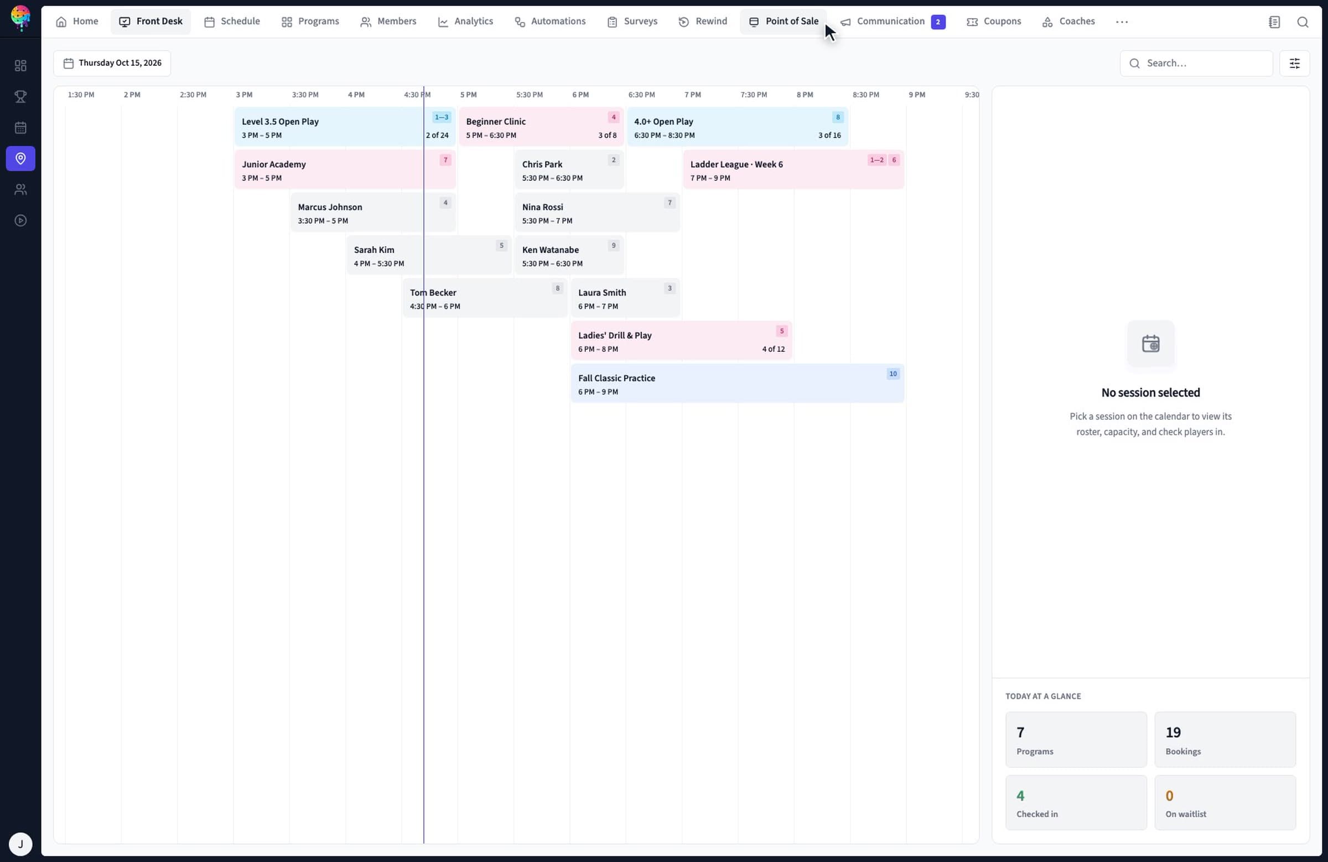
Task: Open the Rewind tab
Action: (x=703, y=22)
